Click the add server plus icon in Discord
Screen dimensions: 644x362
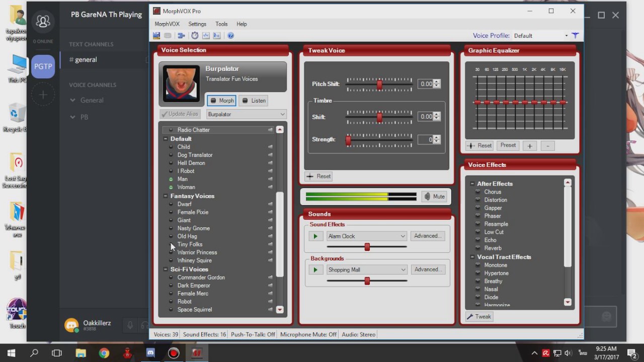[43, 95]
